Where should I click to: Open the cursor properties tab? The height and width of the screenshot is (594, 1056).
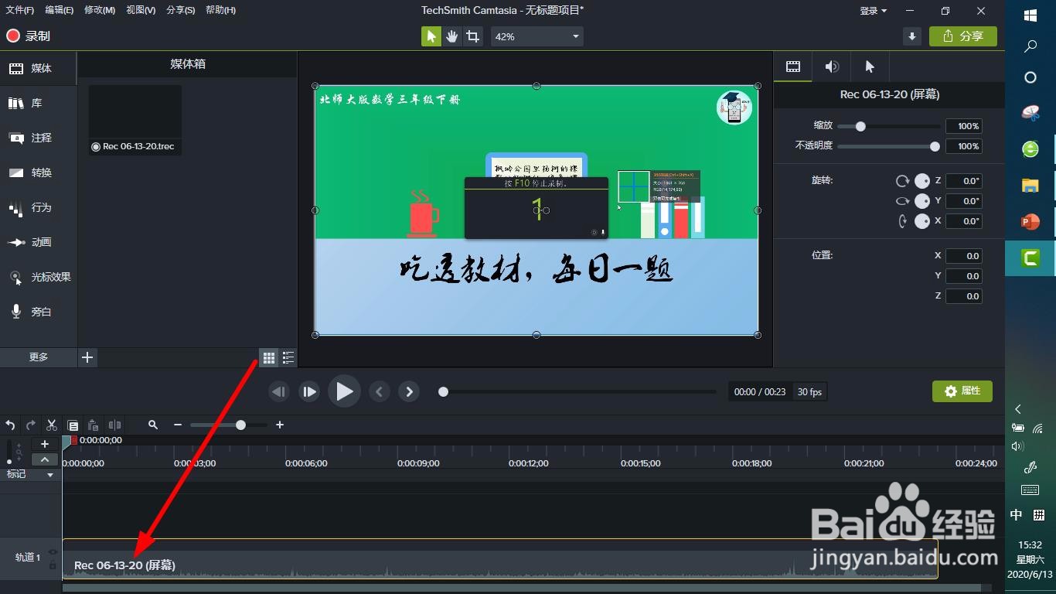pyautogui.click(x=870, y=67)
